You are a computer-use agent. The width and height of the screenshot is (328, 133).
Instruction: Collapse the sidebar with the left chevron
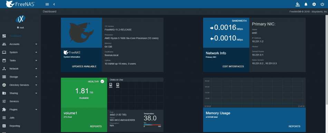(54, 4)
